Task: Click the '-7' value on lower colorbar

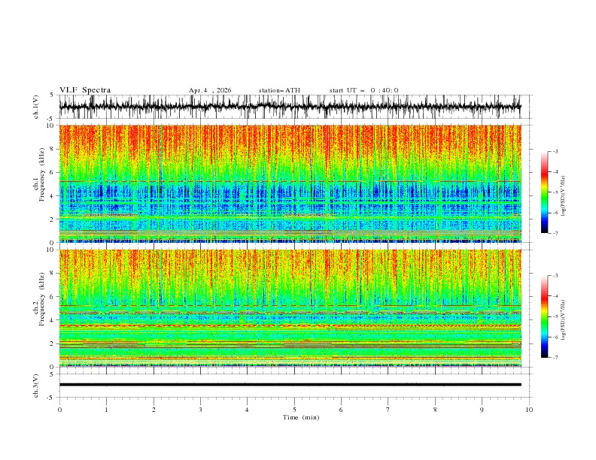Action: coord(555,358)
